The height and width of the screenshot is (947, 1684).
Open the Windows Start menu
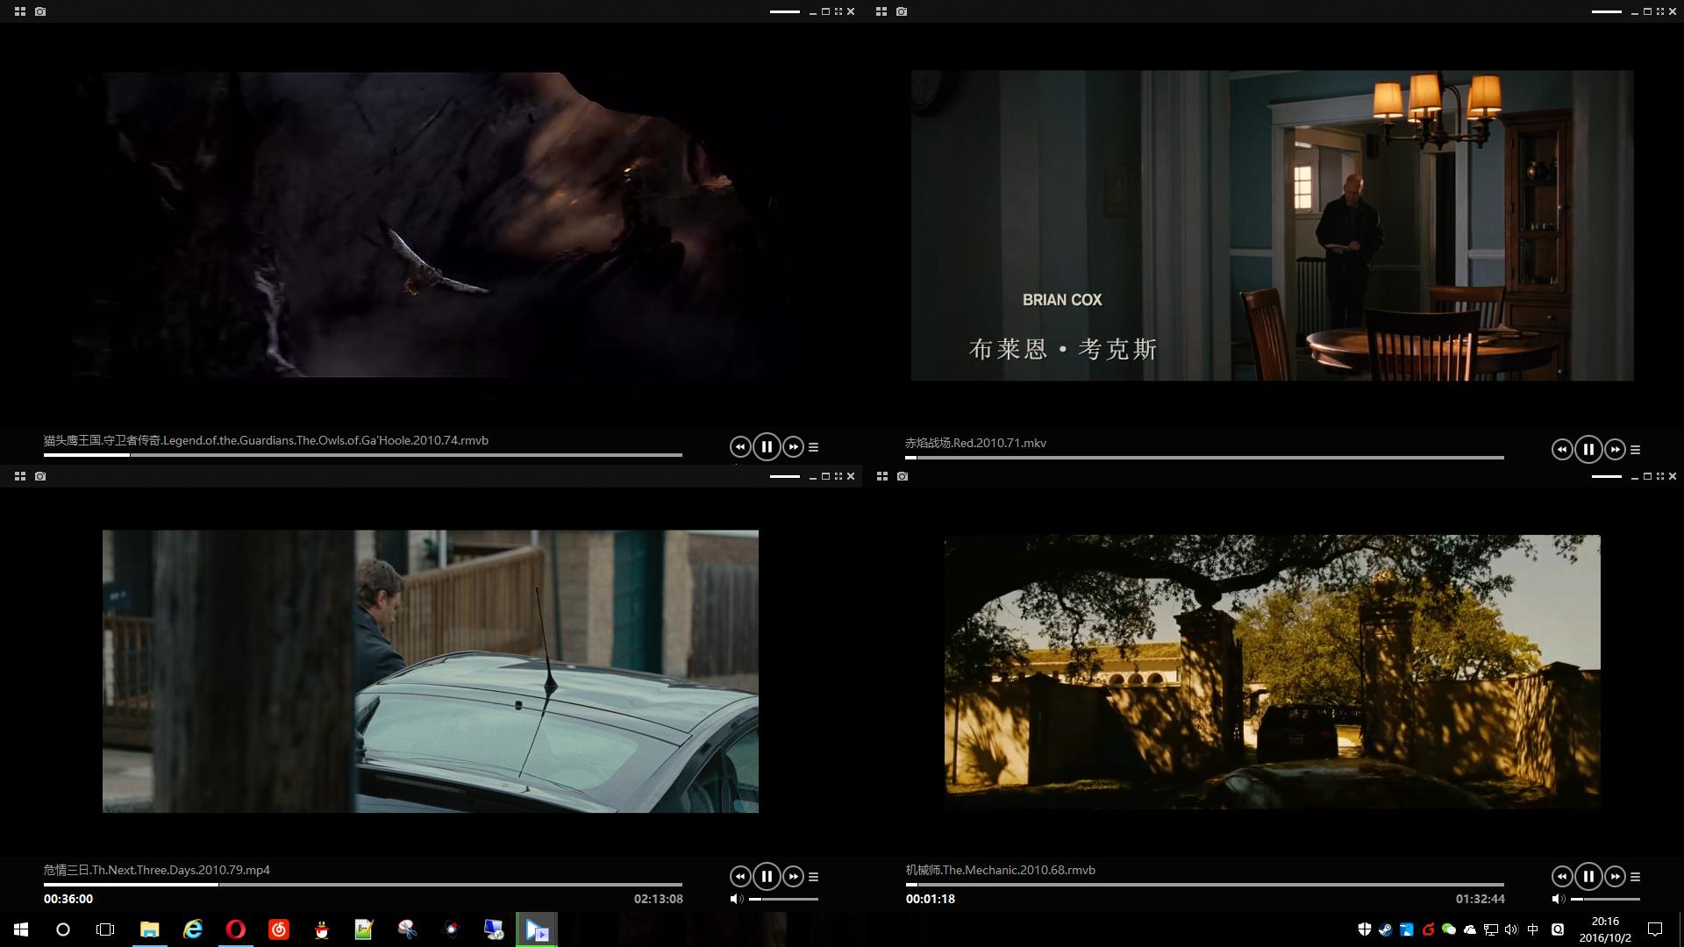[x=21, y=929]
